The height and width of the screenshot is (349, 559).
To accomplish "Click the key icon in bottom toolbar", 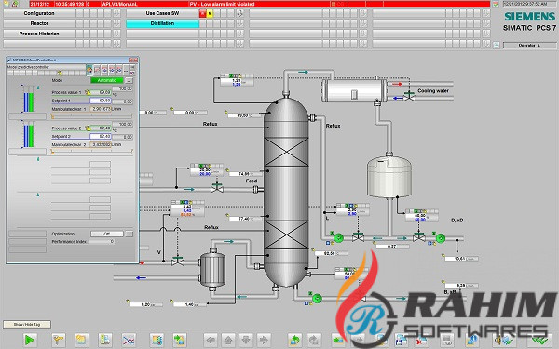I will (x=58, y=340).
